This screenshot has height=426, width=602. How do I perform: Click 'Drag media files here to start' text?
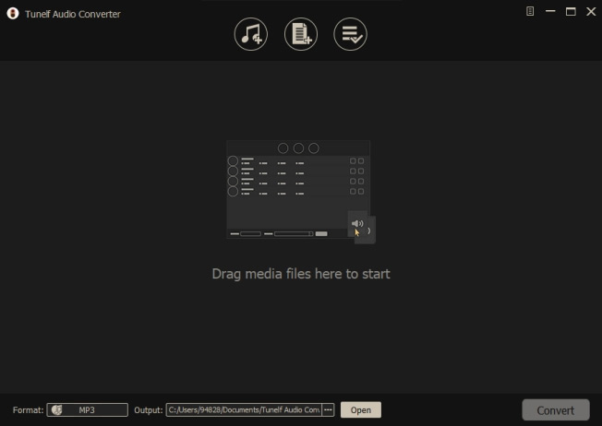click(x=301, y=274)
